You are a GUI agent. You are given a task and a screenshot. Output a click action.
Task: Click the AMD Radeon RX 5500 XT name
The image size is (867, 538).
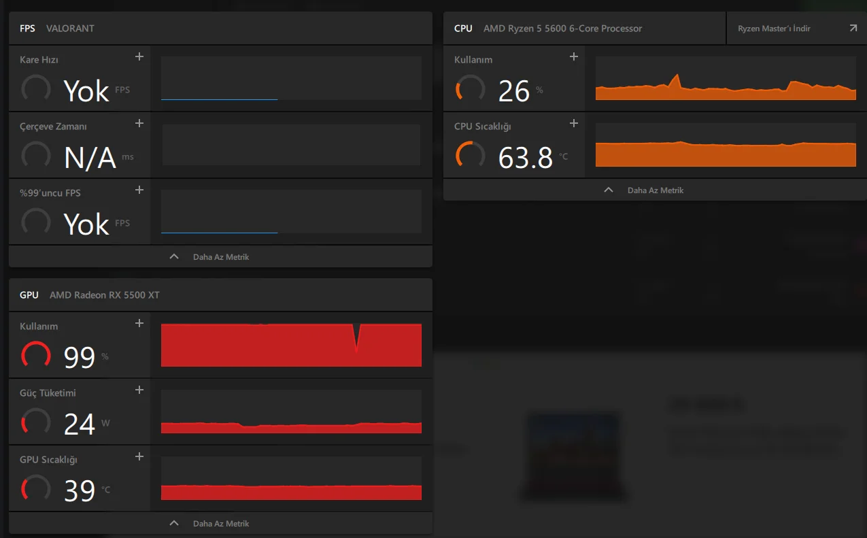point(105,295)
